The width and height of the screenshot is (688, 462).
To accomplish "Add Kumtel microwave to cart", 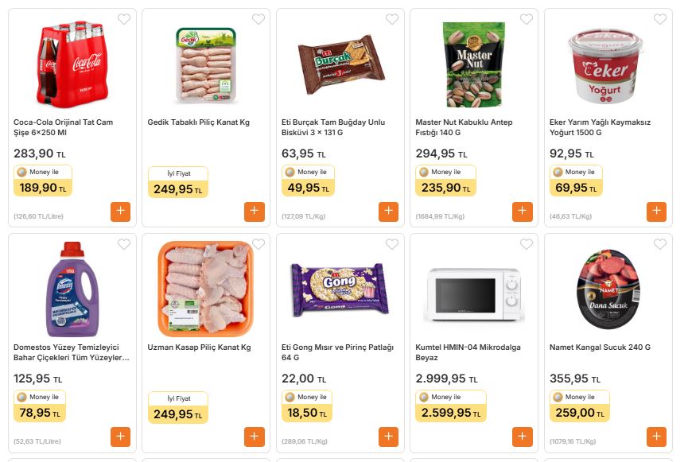I will click(523, 437).
